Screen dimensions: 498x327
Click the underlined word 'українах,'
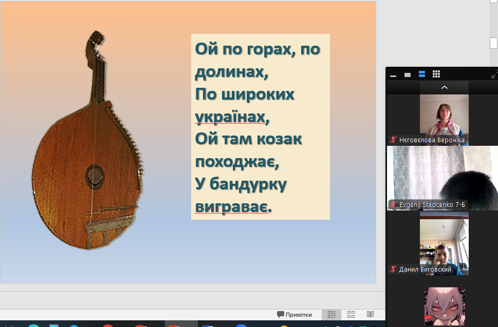click(232, 117)
